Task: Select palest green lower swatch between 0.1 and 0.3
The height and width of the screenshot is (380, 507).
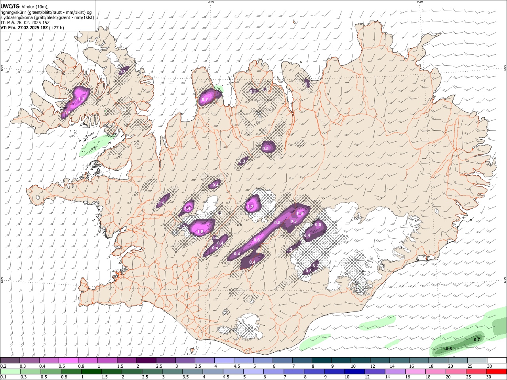Action: (10, 372)
